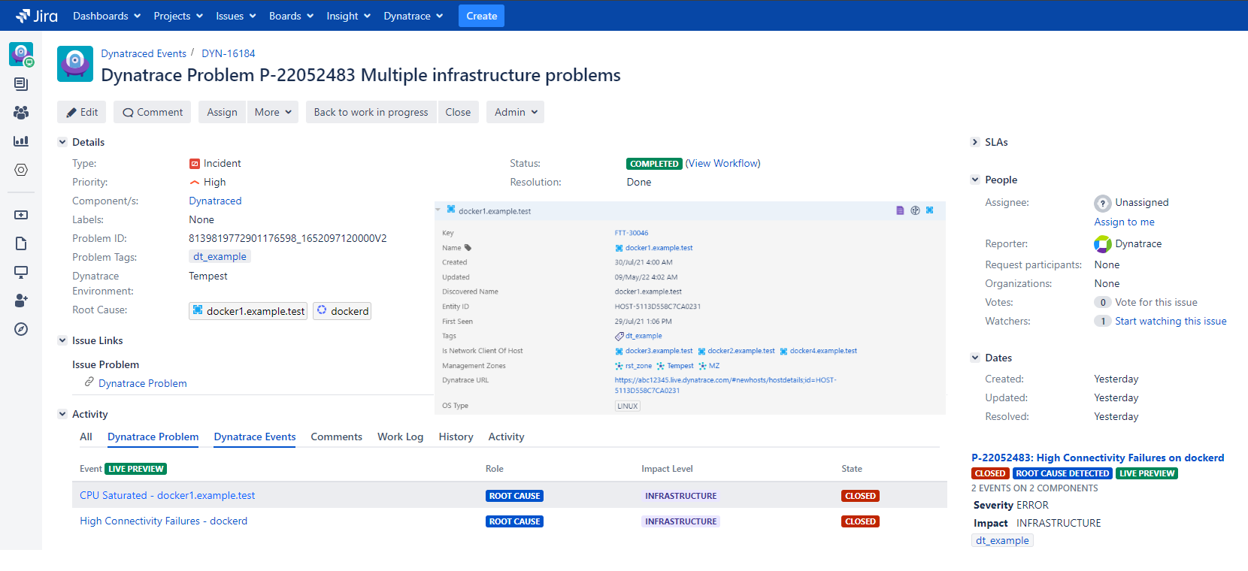Screen dimensions: 1248x571
Task: Open the Projects dropdown menu
Action: coord(178,16)
